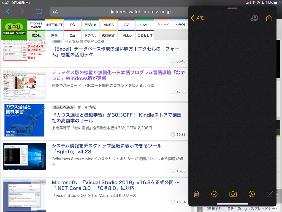Viewport: 282px width, 212px height.
Task: Insert a checklist into the note
Action: 215,194
